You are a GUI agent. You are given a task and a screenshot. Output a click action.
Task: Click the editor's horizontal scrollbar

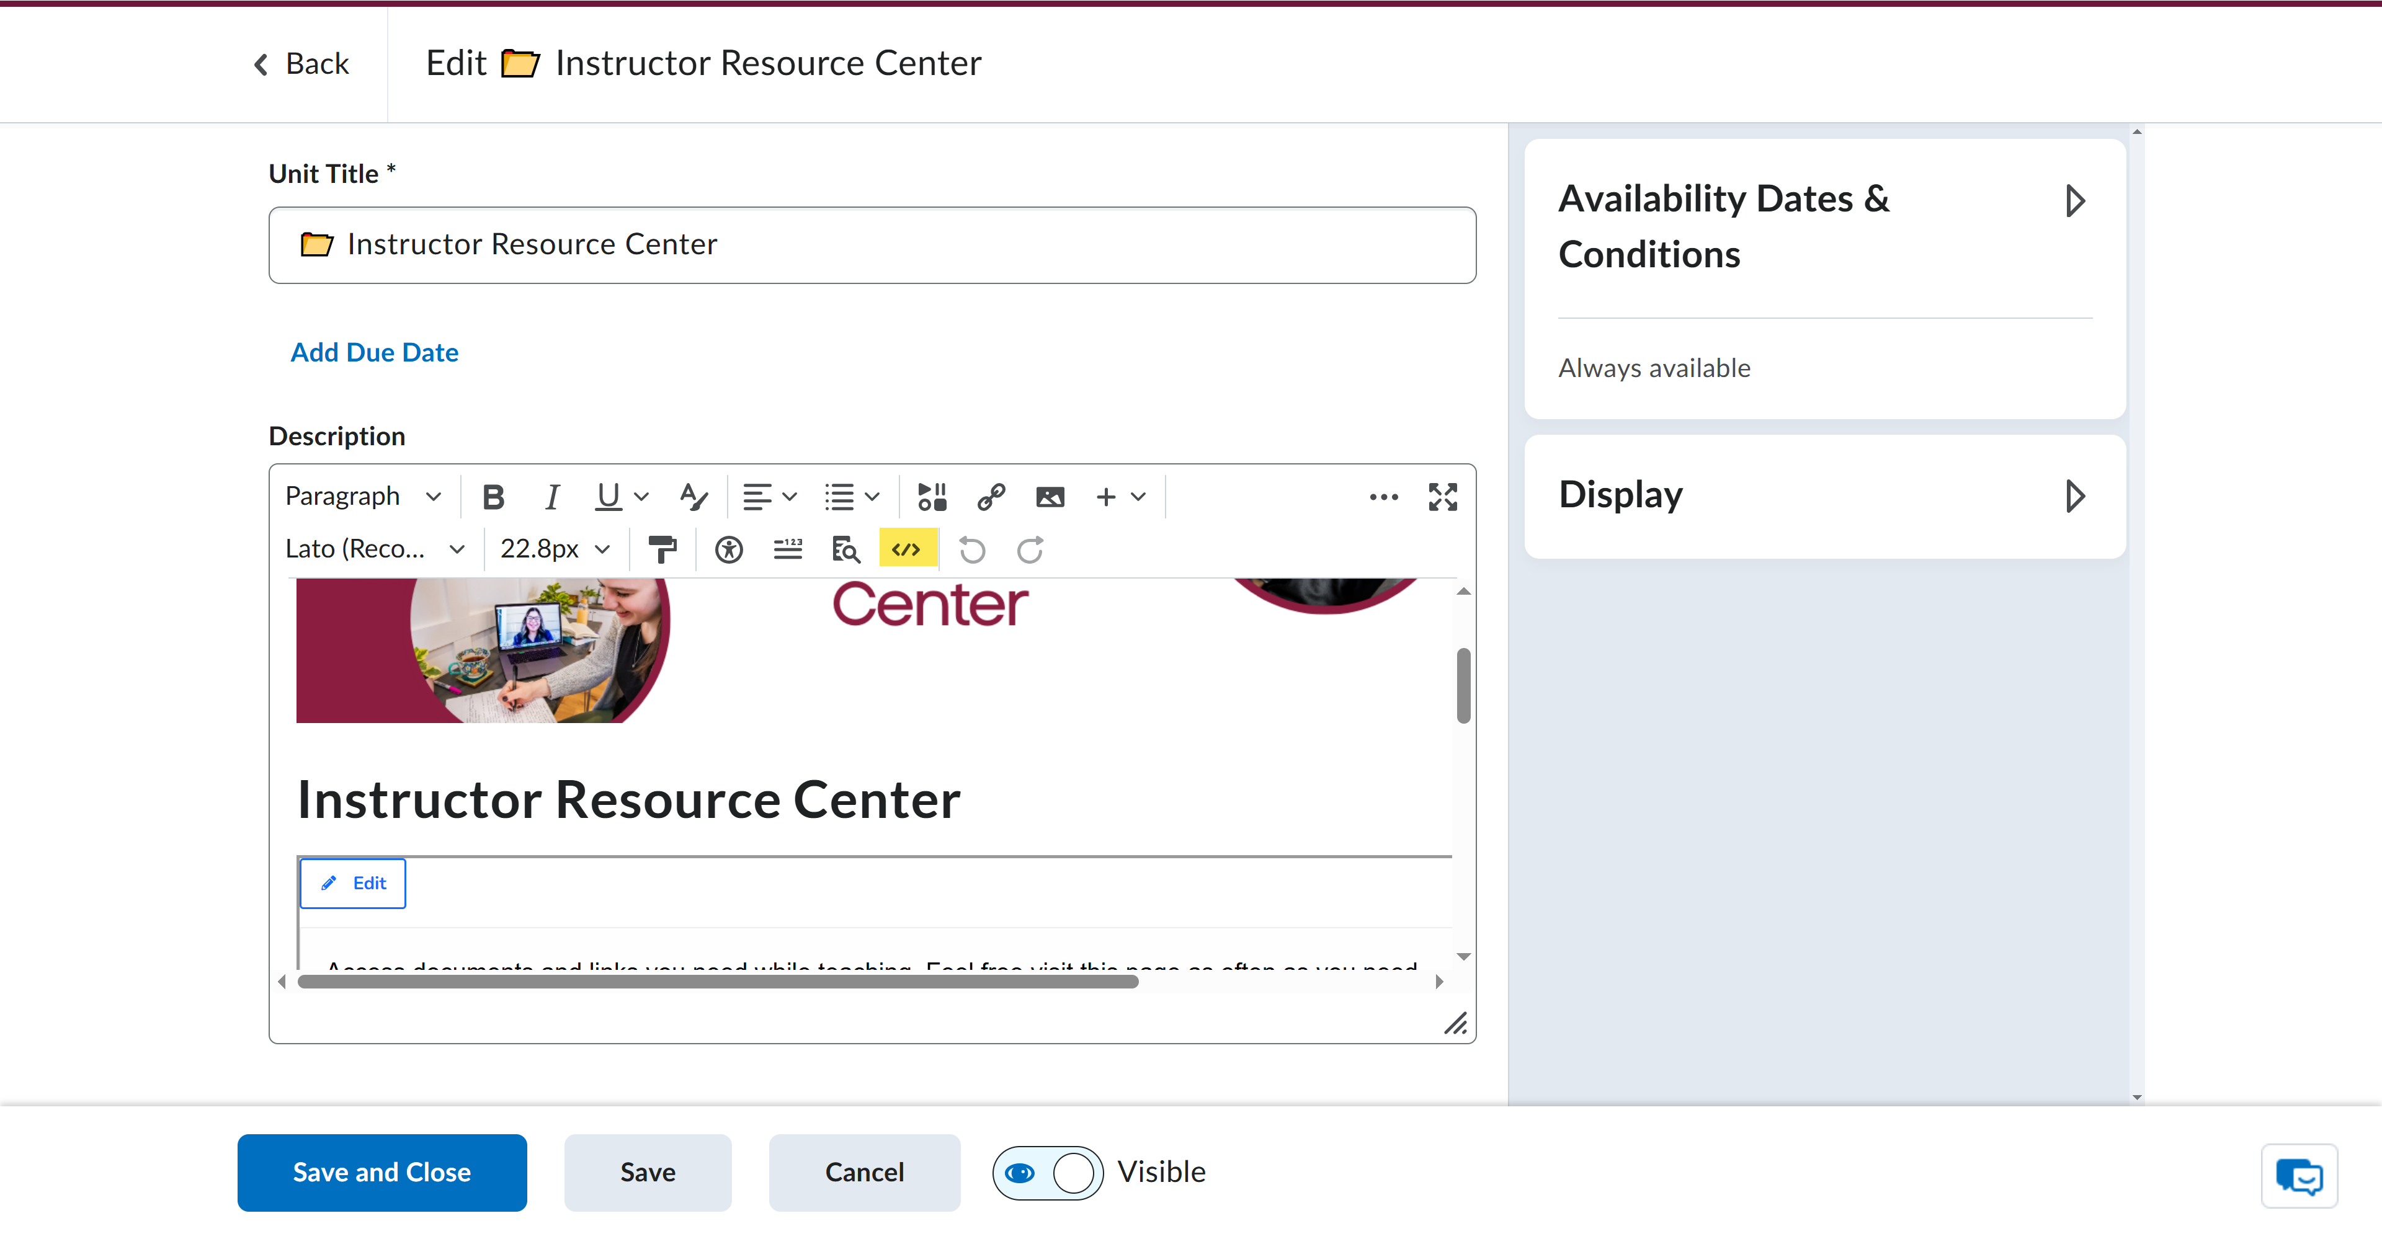(718, 982)
